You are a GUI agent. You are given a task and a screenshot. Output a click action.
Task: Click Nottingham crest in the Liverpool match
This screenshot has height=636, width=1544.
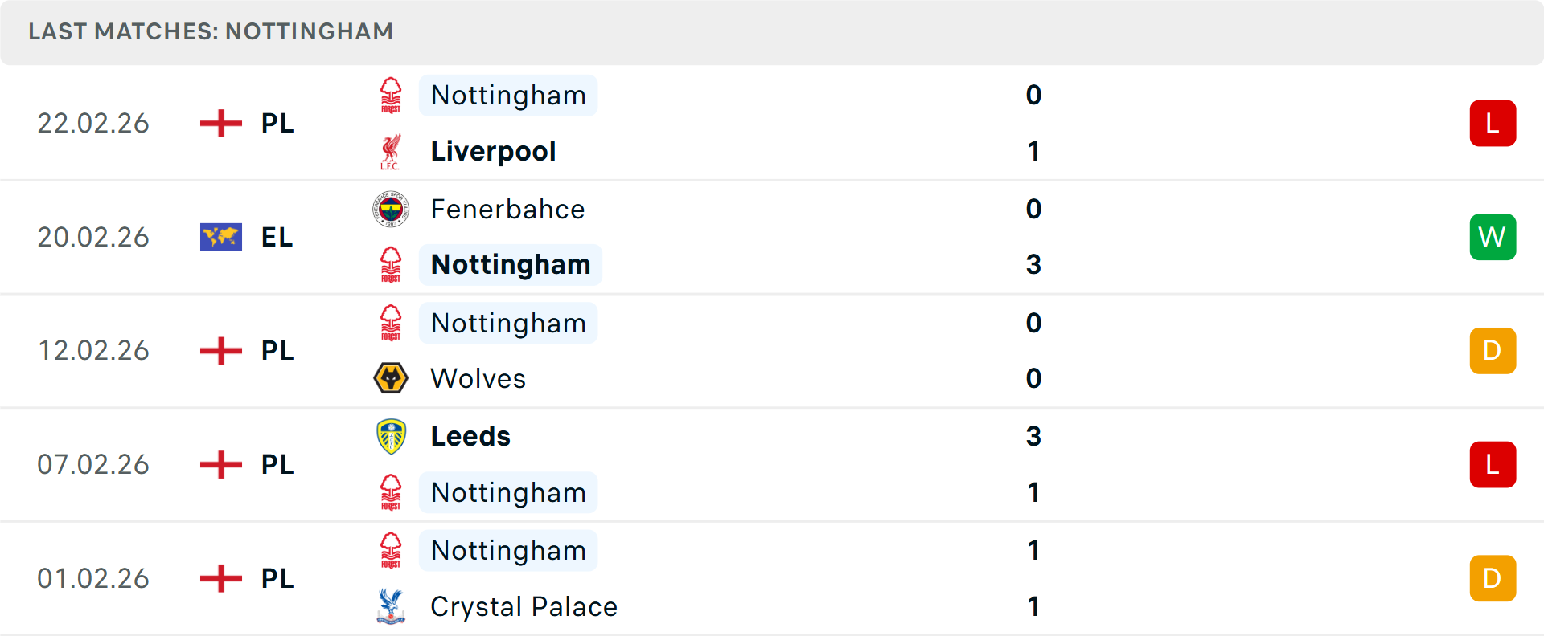tap(391, 96)
